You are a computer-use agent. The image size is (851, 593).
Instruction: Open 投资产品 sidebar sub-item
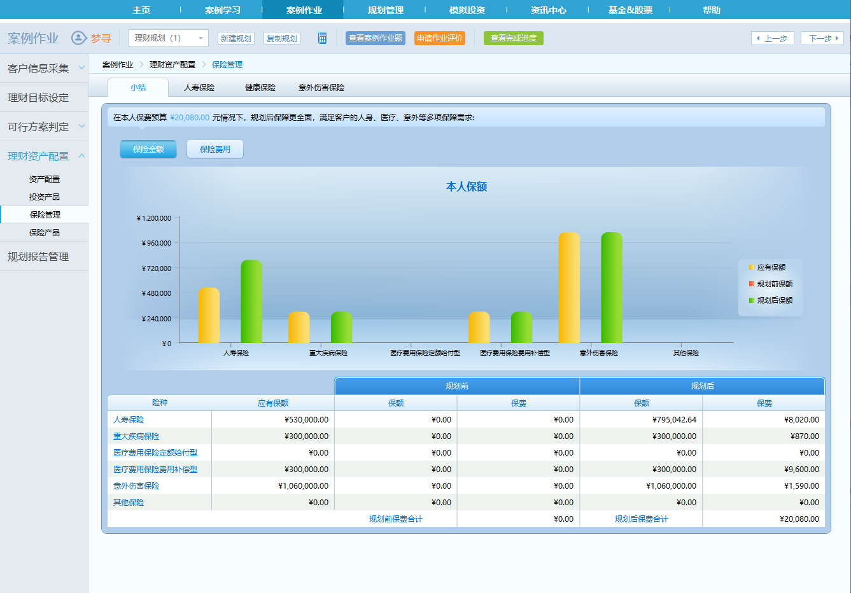45,197
